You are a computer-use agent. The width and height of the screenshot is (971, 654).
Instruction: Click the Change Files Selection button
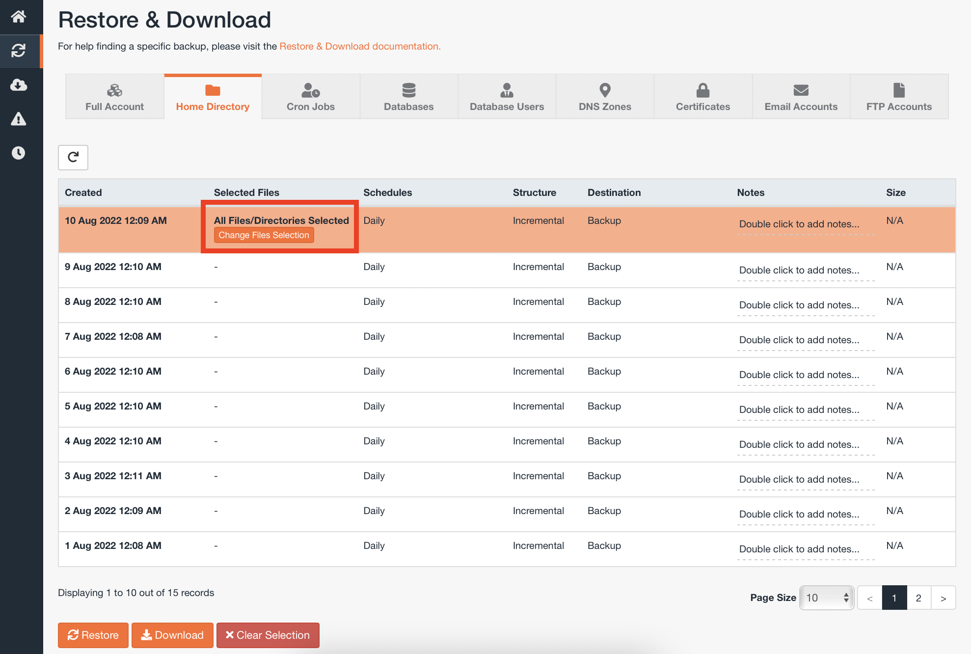tap(264, 235)
